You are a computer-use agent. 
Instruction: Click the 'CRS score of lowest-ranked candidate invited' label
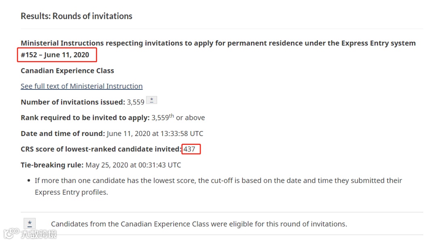coord(101,149)
